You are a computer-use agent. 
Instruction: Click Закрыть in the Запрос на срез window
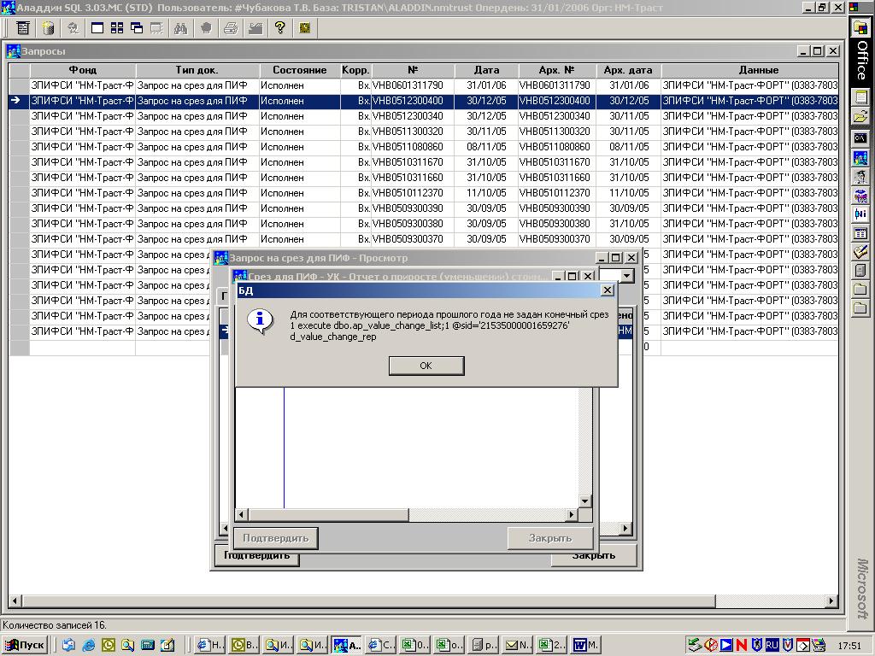point(594,555)
